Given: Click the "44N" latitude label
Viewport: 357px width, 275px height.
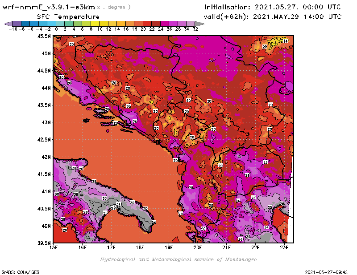Looking at the screenshot, I should pyautogui.click(x=46, y=88).
